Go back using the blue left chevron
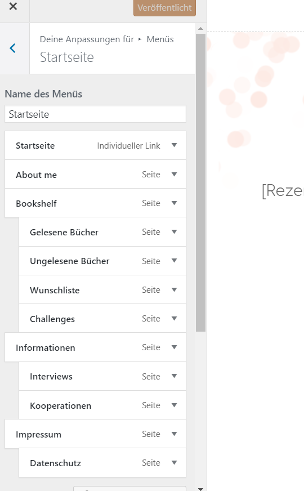The image size is (304, 491). 12,48
